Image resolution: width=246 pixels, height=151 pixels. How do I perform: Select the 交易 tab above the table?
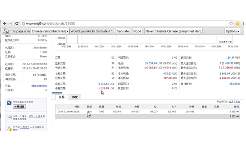(61, 97)
